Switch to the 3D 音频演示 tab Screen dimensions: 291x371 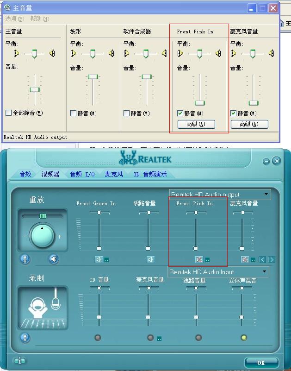coord(150,174)
